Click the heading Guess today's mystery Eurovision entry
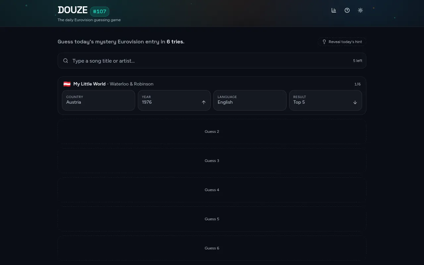Image resolution: width=424 pixels, height=265 pixels. 121,42
